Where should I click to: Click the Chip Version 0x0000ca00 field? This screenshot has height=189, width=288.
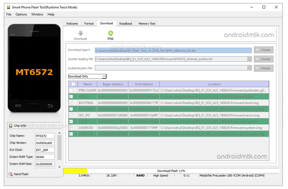click(x=45, y=143)
